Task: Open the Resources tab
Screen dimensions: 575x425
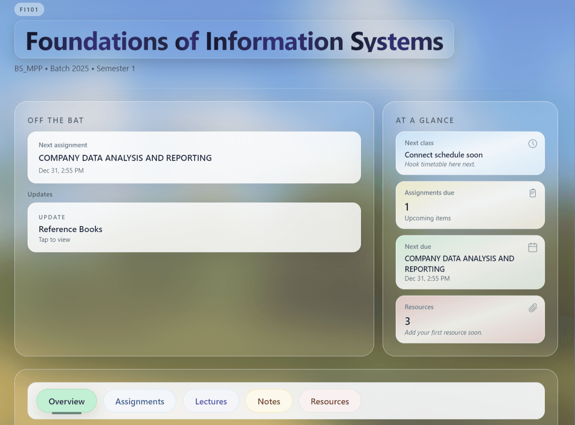Action: pos(330,401)
